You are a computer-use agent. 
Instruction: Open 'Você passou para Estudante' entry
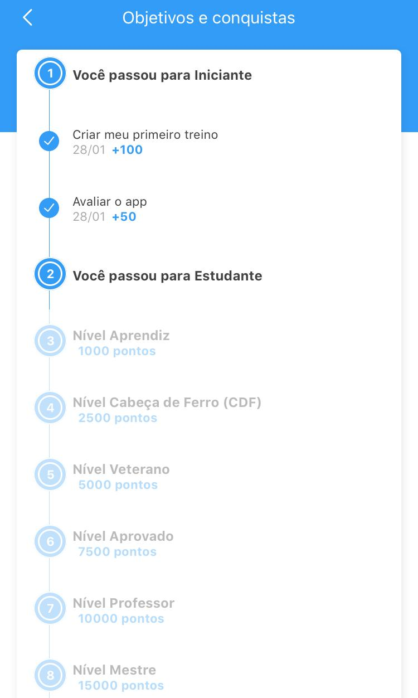pos(167,276)
